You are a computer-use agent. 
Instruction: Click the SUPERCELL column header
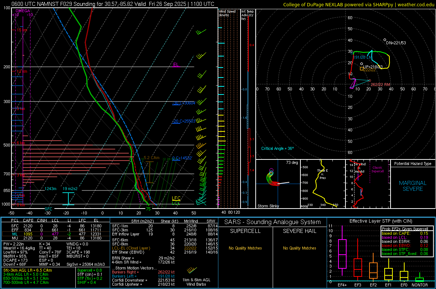pos(245,231)
